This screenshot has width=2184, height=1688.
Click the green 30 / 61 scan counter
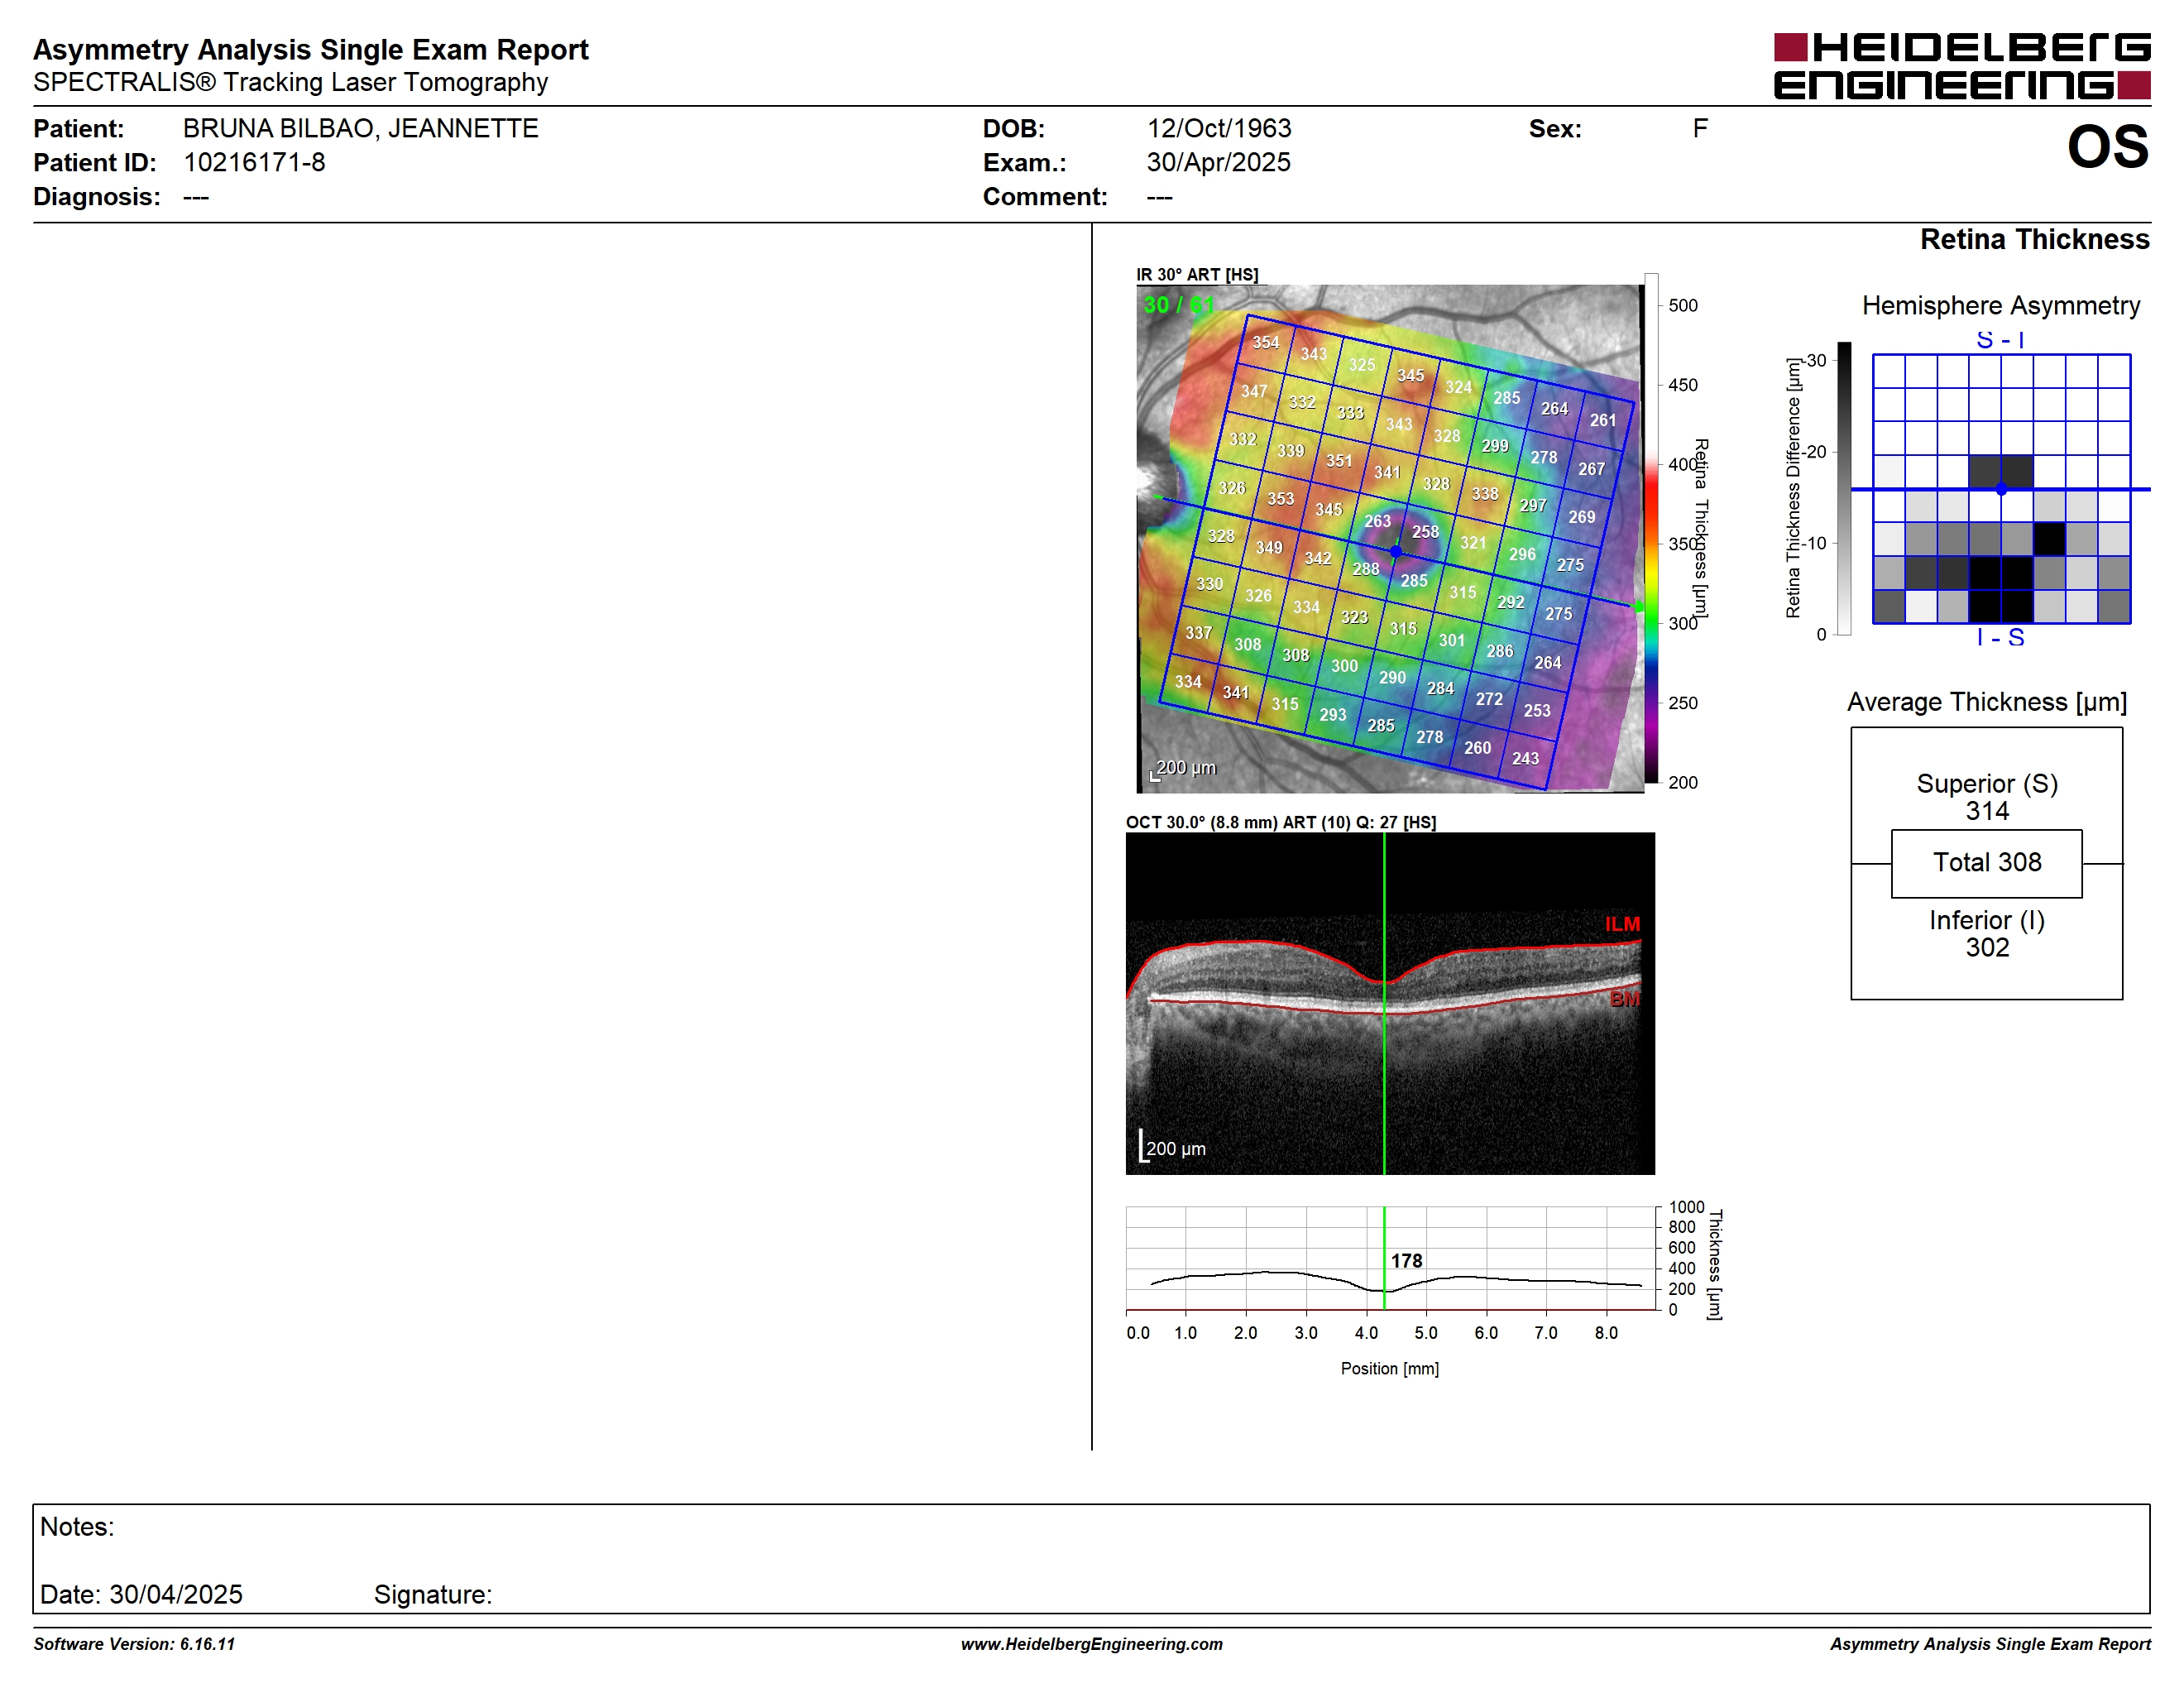[1178, 304]
